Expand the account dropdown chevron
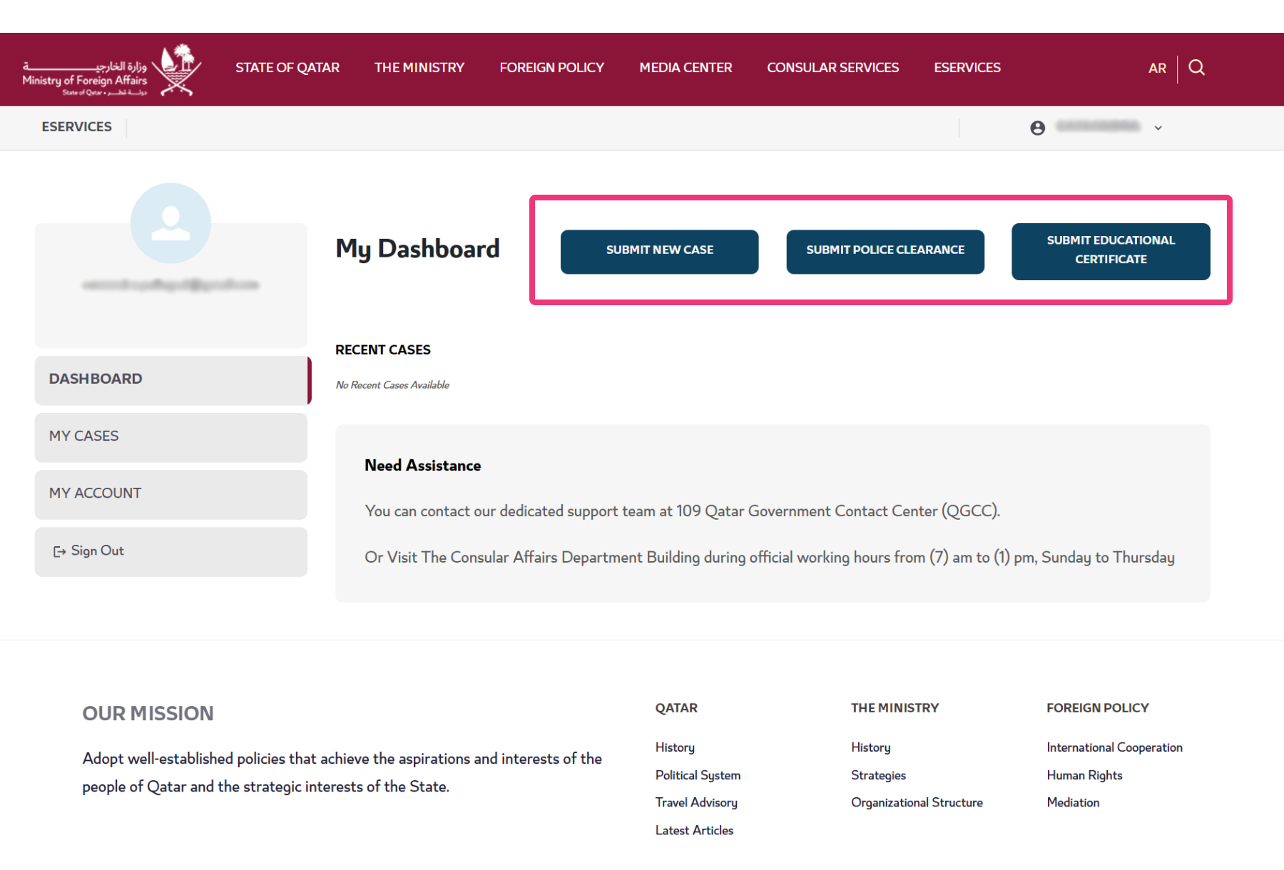This screenshot has height=870, width=1284. click(1158, 128)
